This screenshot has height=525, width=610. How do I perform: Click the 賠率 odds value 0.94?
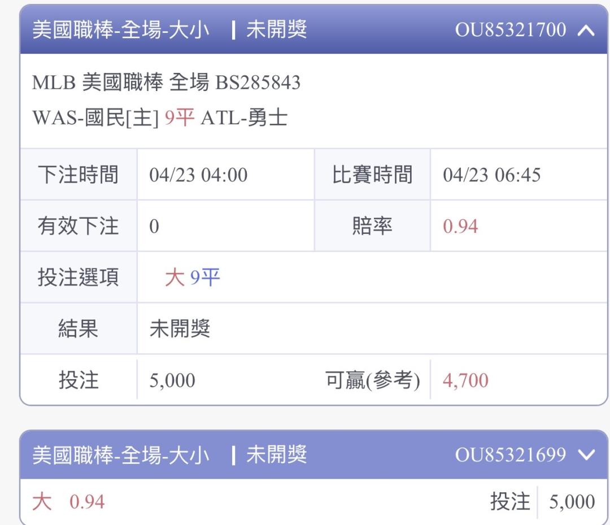pos(460,227)
